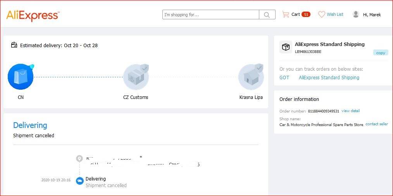Click the "Estimated delivery: Oct 20 - Oct 28" text
This screenshot has height=196, width=393.
click(59, 46)
